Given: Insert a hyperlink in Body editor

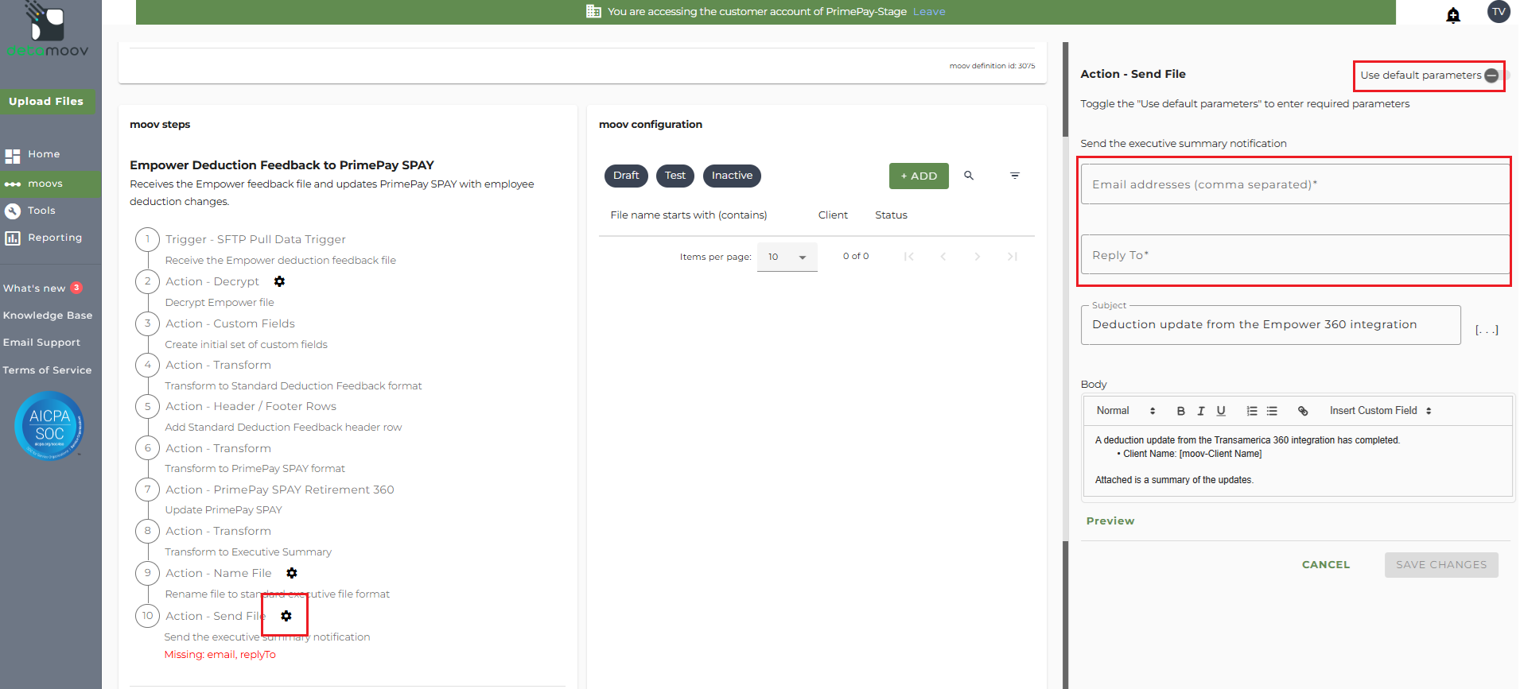Looking at the screenshot, I should click(1303, 411).
